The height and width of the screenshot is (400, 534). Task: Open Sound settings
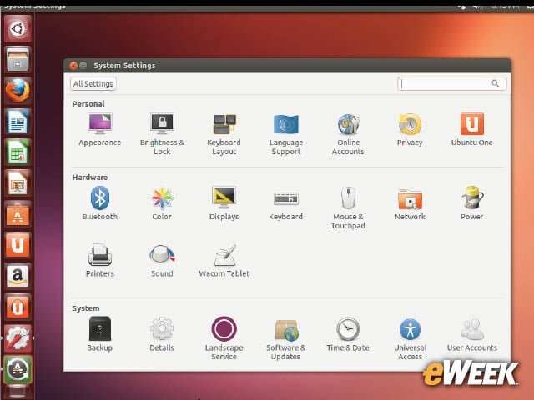pyautogui.click(x=162, y=261)
